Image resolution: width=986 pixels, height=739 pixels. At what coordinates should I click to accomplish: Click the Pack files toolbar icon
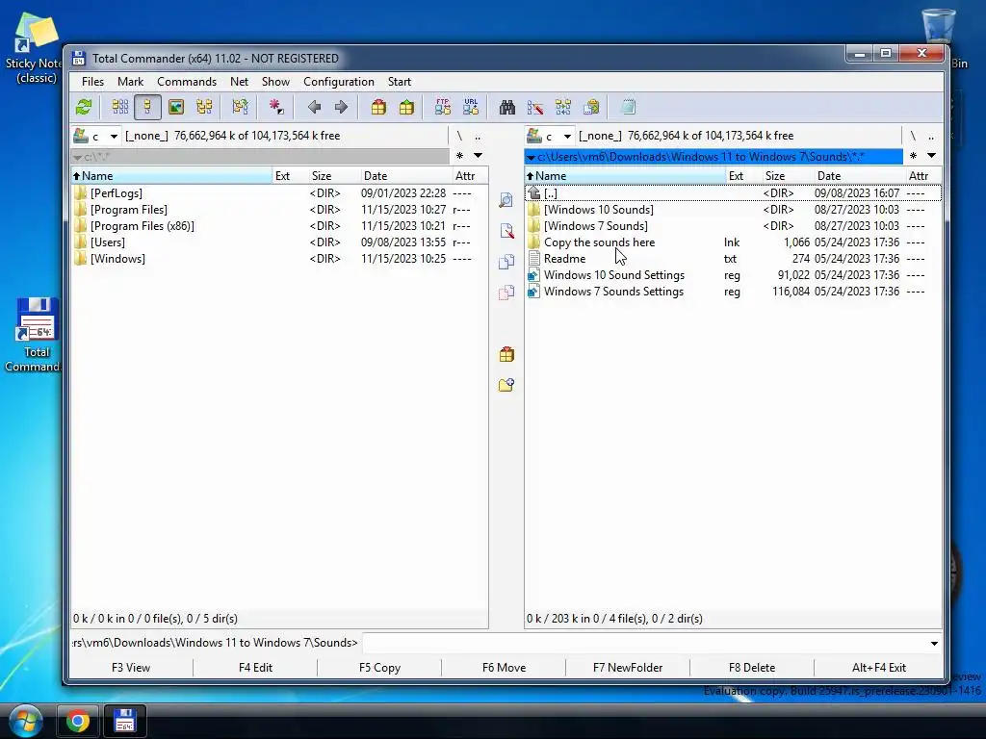(378, 107)
